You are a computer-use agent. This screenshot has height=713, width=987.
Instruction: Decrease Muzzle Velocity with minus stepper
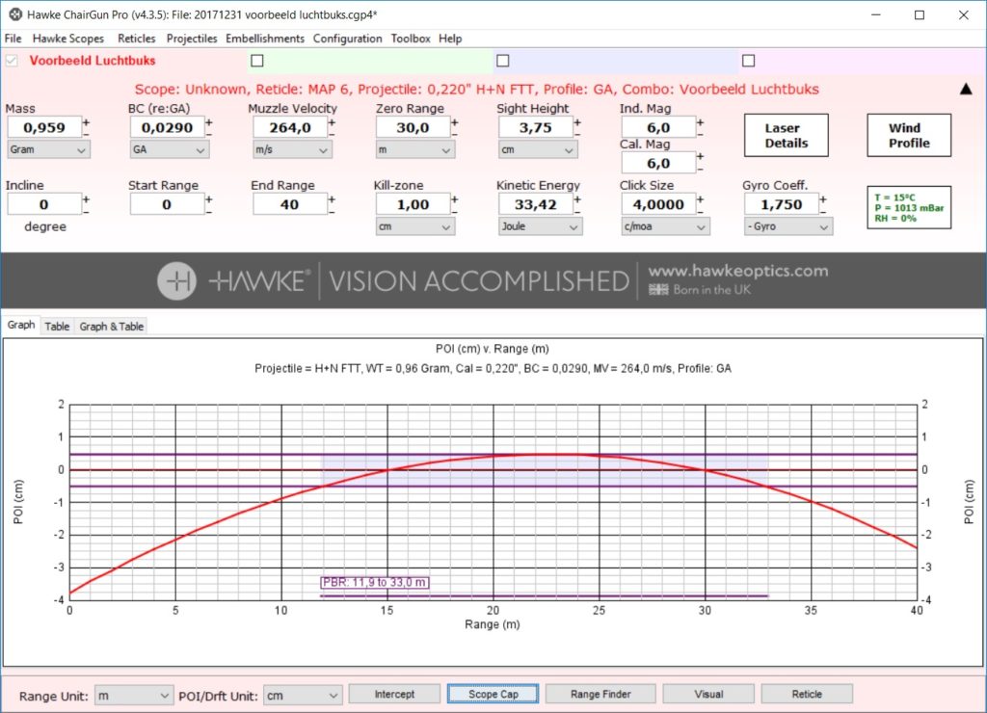point(332,134)
